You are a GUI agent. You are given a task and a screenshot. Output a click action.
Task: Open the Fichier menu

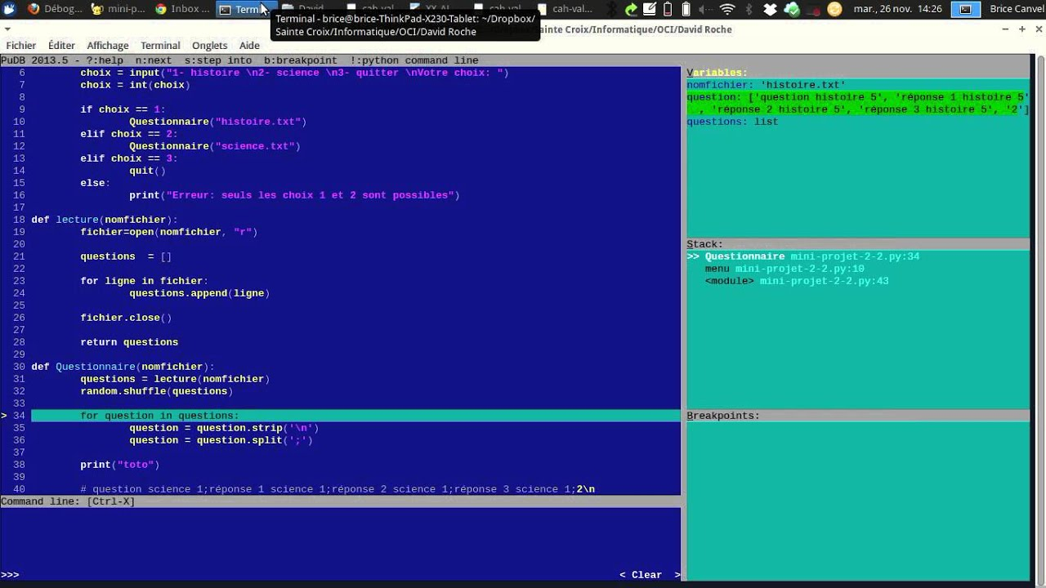tap(21, 46)
